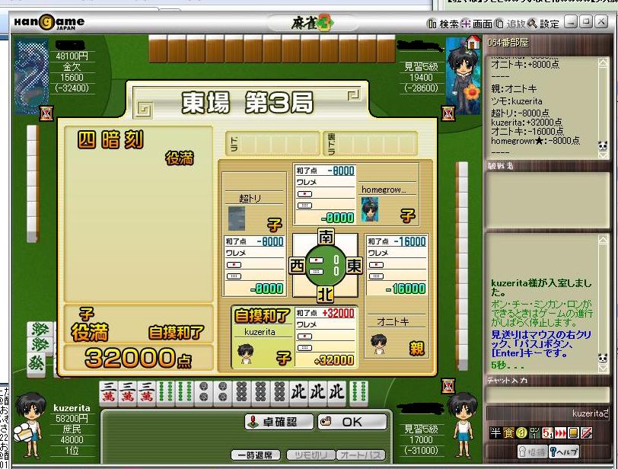Image resolution: width=618 pixels, height=469 pixels.
Task: Click the red-slashed chat-disabled icon
Action: 587,432
